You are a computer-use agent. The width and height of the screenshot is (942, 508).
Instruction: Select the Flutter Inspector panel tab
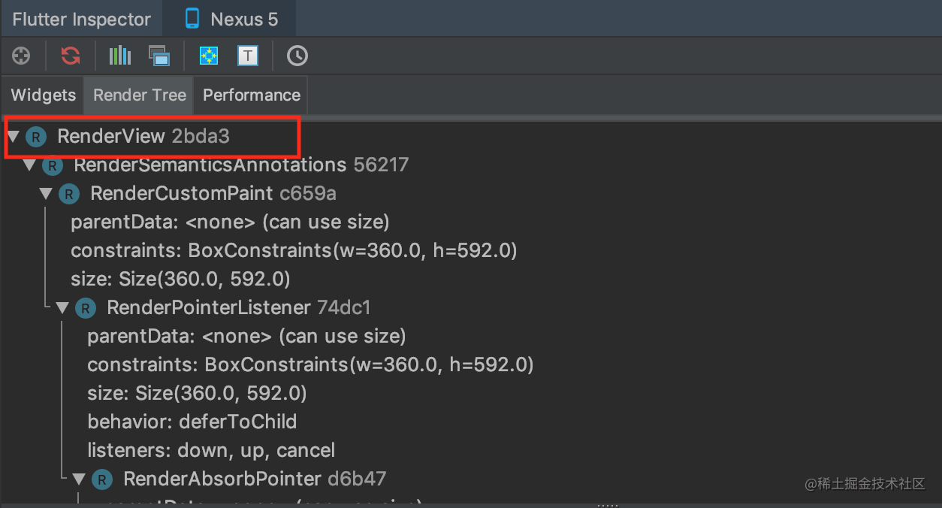pos(82,19)
